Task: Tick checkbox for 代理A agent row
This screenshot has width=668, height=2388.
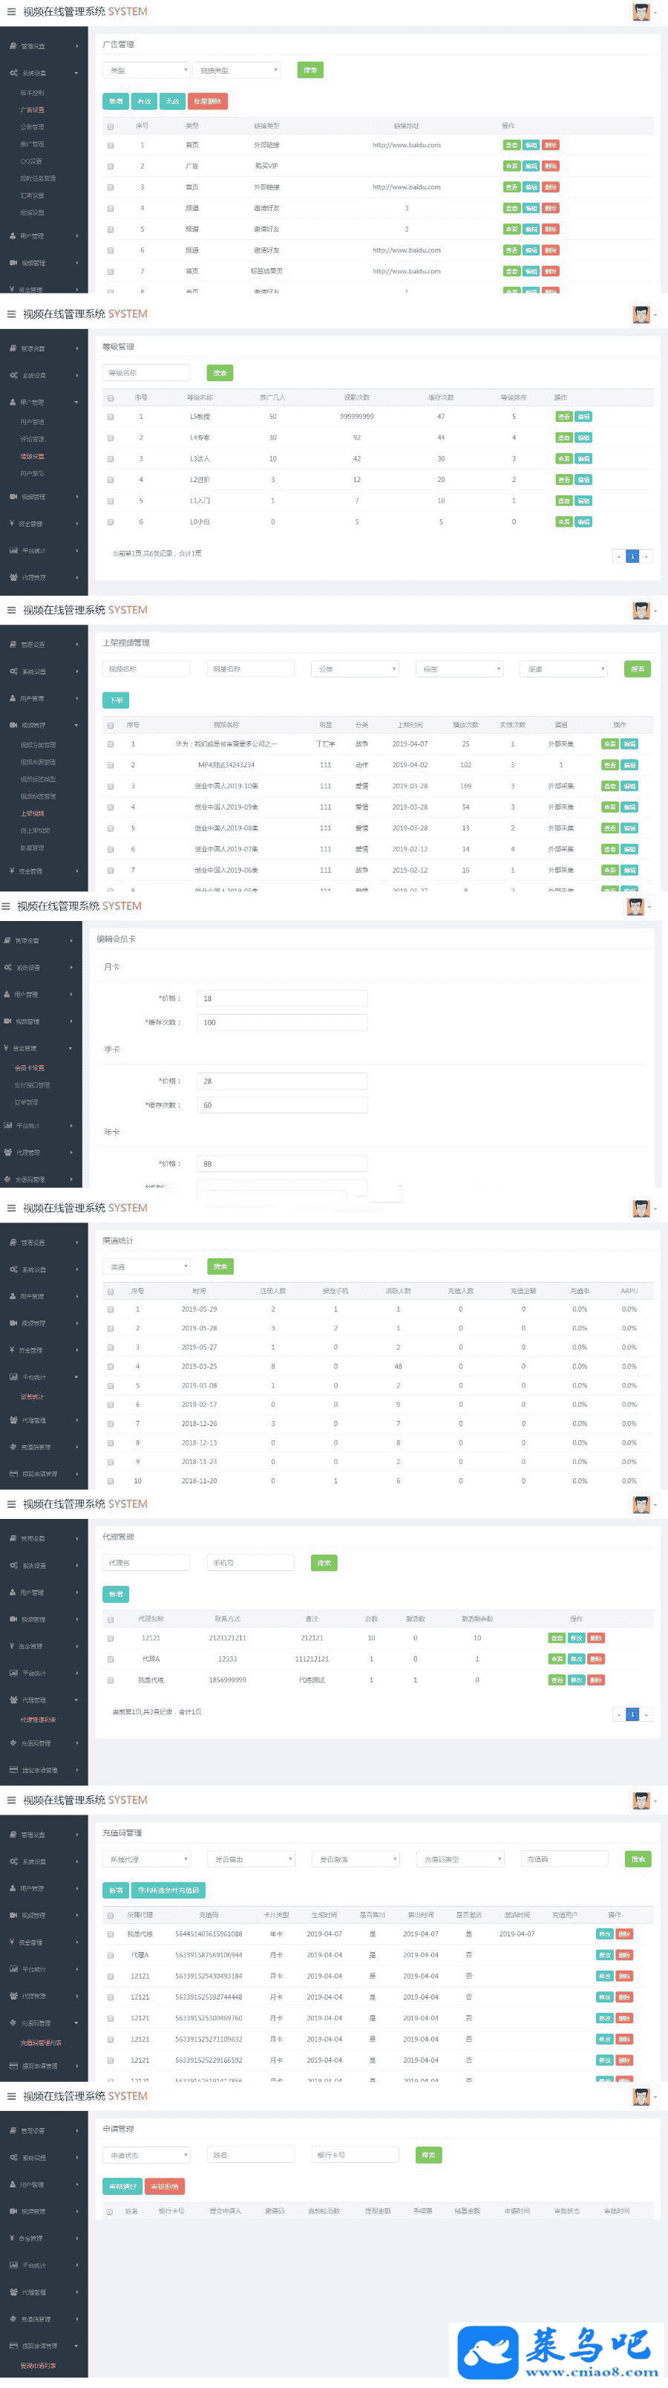Action: (x=111, y=1659)
